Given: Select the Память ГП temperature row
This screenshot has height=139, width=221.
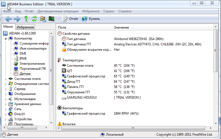Looking at the screenshot, I should 135,87.
